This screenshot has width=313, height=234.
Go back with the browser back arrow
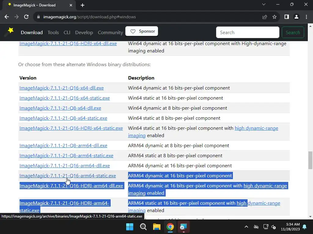[7, 17]
